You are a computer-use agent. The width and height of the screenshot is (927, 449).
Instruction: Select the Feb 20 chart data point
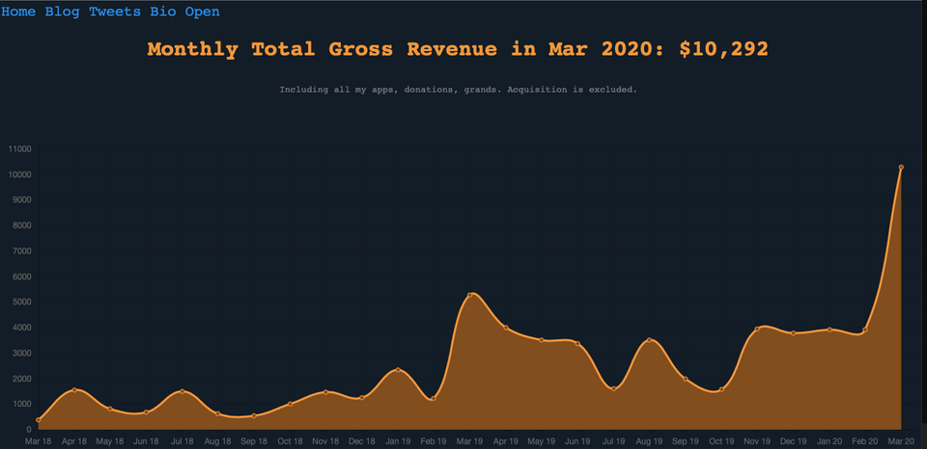pyautogui.click(x=865, y=330)
